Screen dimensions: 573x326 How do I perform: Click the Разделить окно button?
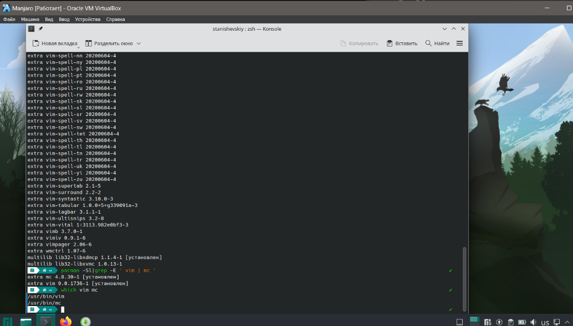(x=109, y=43)
